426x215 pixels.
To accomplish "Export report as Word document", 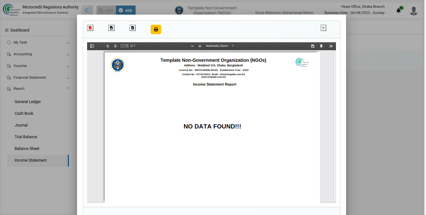I will [111, 28].
